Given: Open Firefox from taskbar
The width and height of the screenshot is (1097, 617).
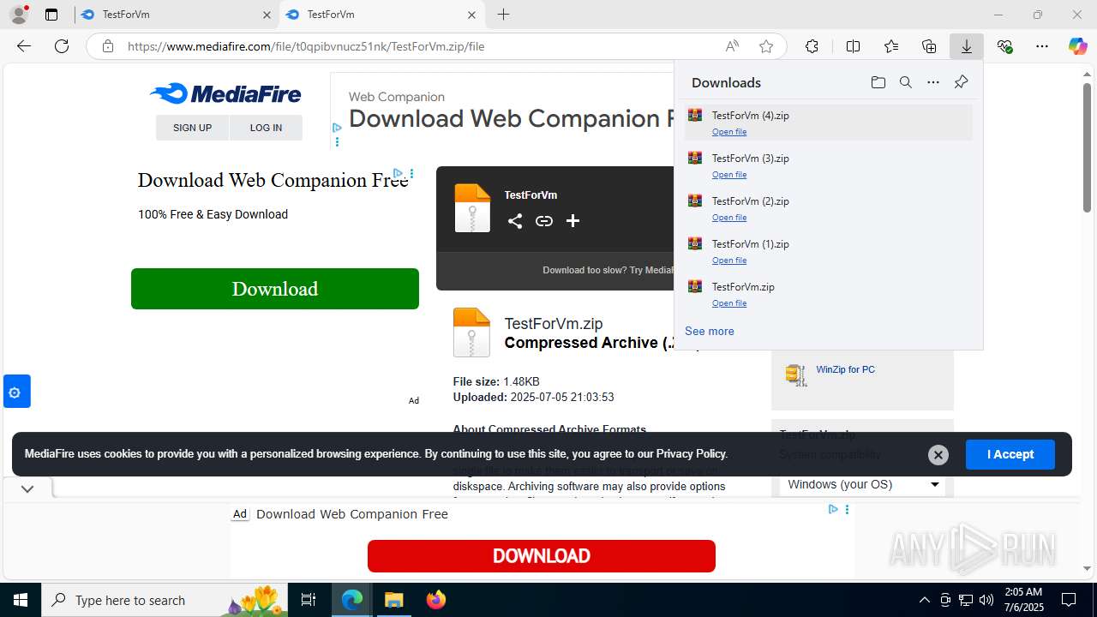Looking at the screenshot, I should pyautogui.click(x=436, y=600).
